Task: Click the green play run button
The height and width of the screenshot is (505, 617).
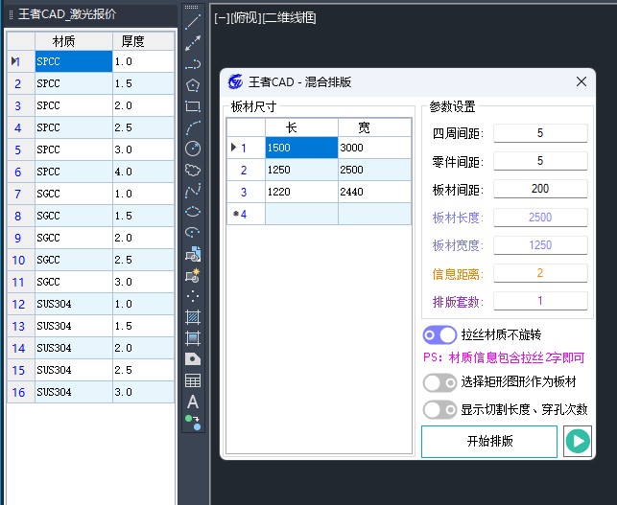Action: [578, 442]
